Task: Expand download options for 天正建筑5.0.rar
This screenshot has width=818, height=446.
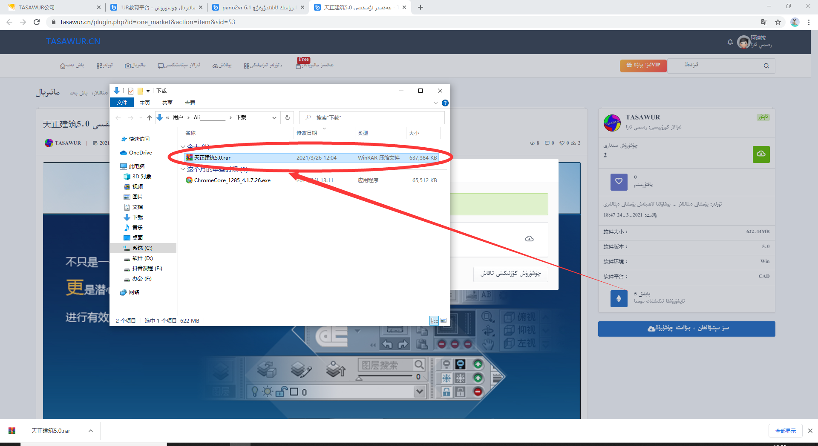Action: pyautogui.click(x=91, y=431)
